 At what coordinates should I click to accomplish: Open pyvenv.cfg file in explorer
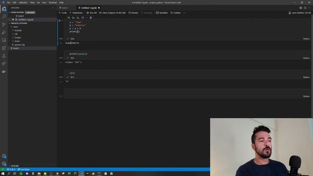point(20,44)
